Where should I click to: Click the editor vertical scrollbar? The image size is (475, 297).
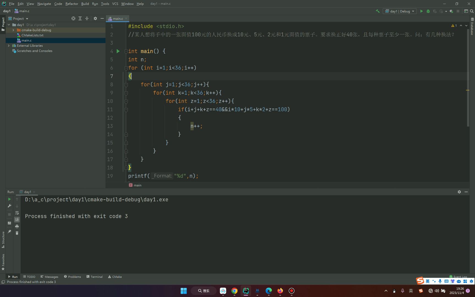point(468,78)
